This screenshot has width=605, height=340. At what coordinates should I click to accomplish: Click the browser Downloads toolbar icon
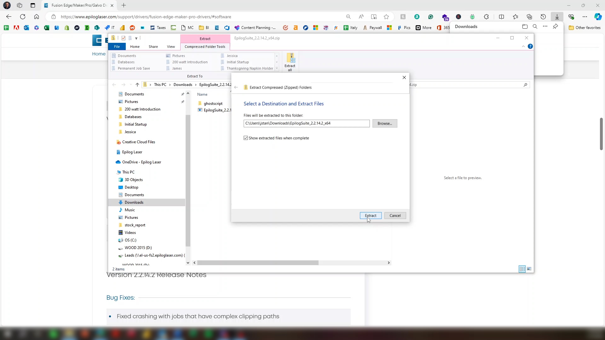[557, 17]
